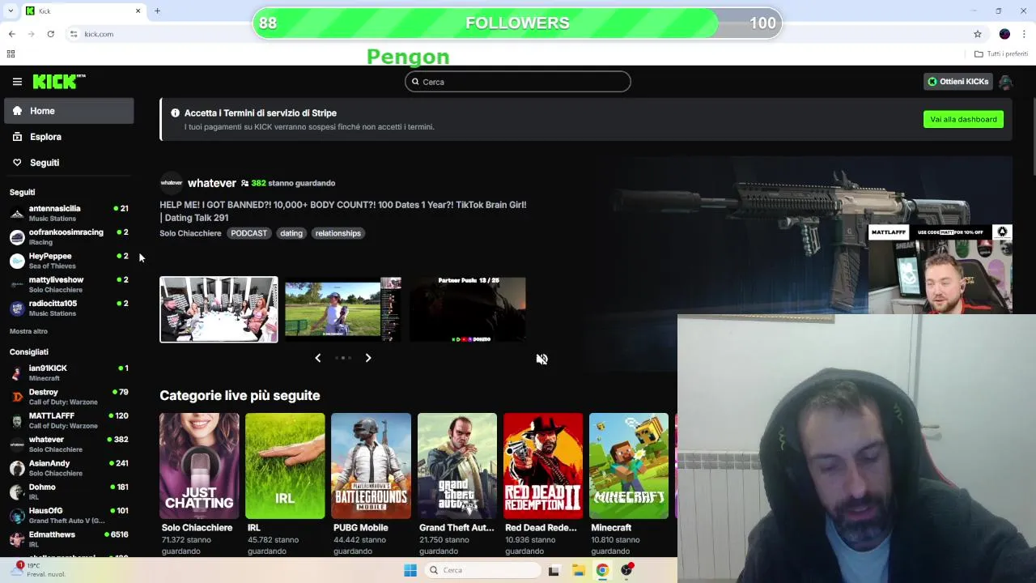Open Chrome from the taskbar
1036x583 pixels.
tap(602, 570)
